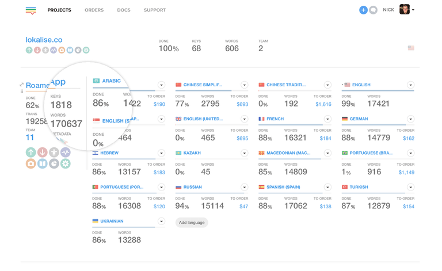442x271 pixels.
Task: Click Roame App settings gear icon
Action: pos(66,163)
